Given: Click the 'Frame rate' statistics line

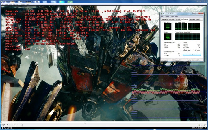Looking at the screenshot, I should (75, 11).
